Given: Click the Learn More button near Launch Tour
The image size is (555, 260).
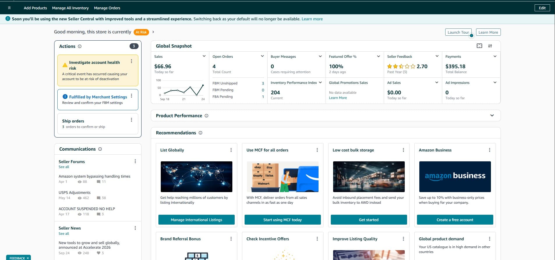Looking at the screenshot, I should 488,32.
